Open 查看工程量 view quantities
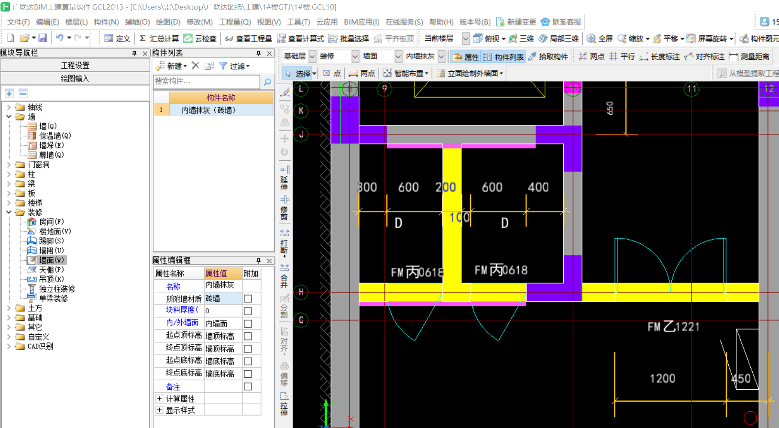Image resolution: width=779 pixels, height=428 pixels. [248, 39]
